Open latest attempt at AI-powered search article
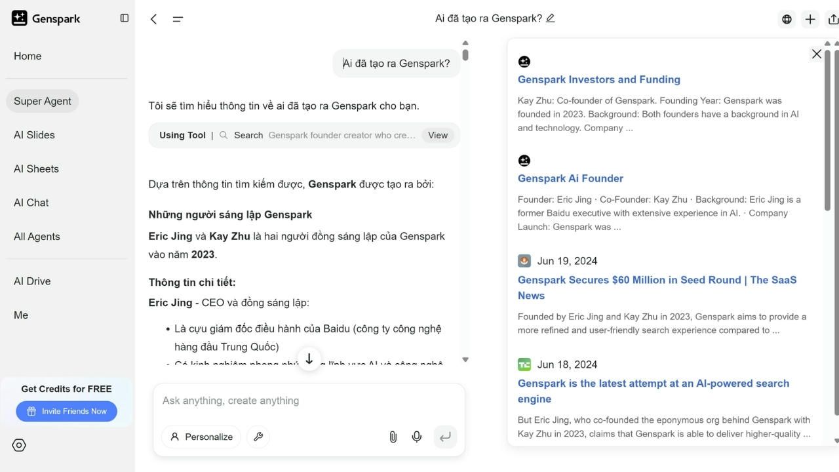This screenshot has width=839, height=472. pos(654,391)
